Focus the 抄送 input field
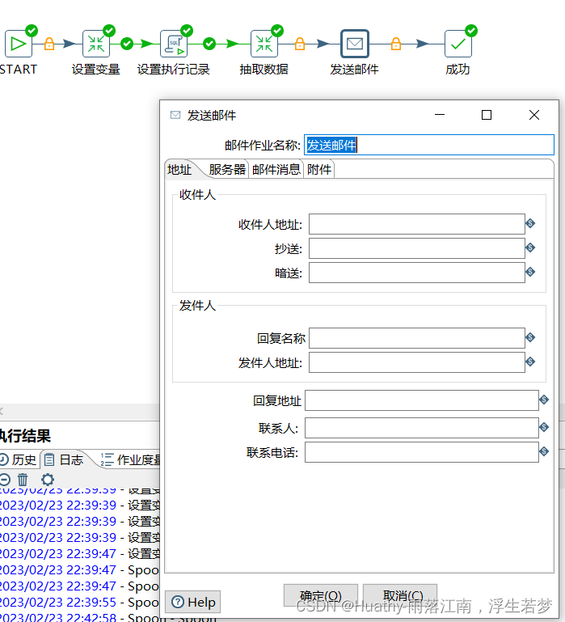This screenshot has width=565, height=622. (x=417, y=248)
